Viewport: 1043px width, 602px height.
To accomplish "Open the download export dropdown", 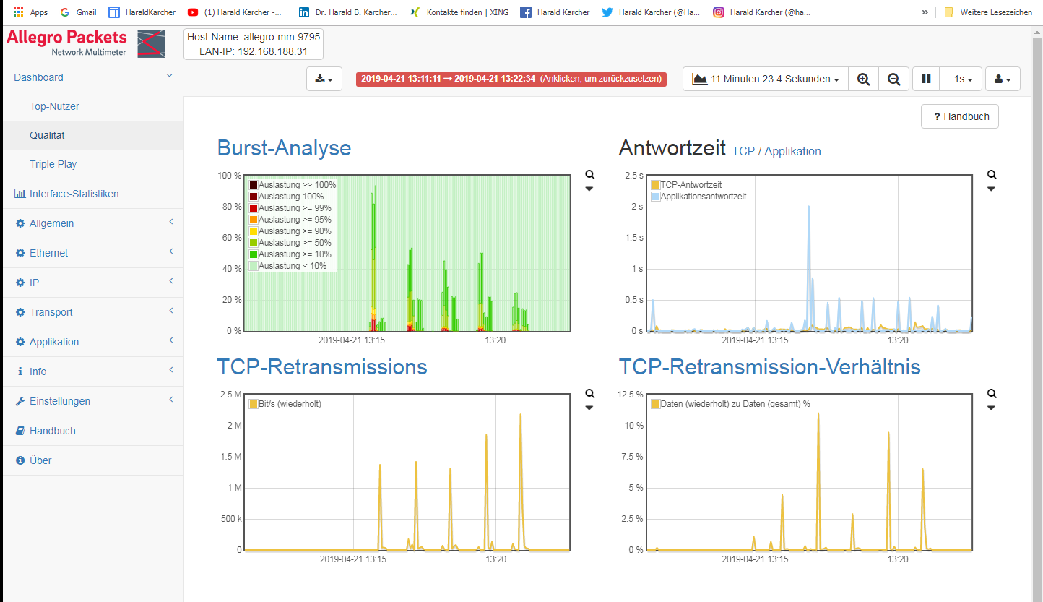I will tap(324, 79).
